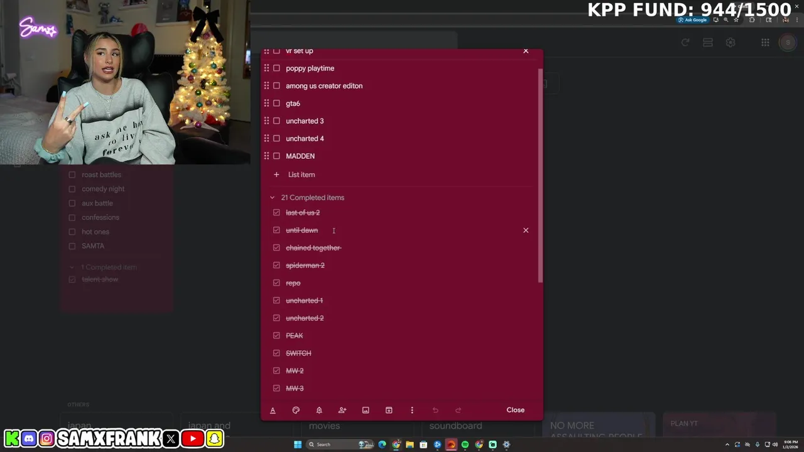Image resolution: width=804 pixels, height=452 pixels.
Task: Open volume control in system tray
Action: 775,444
